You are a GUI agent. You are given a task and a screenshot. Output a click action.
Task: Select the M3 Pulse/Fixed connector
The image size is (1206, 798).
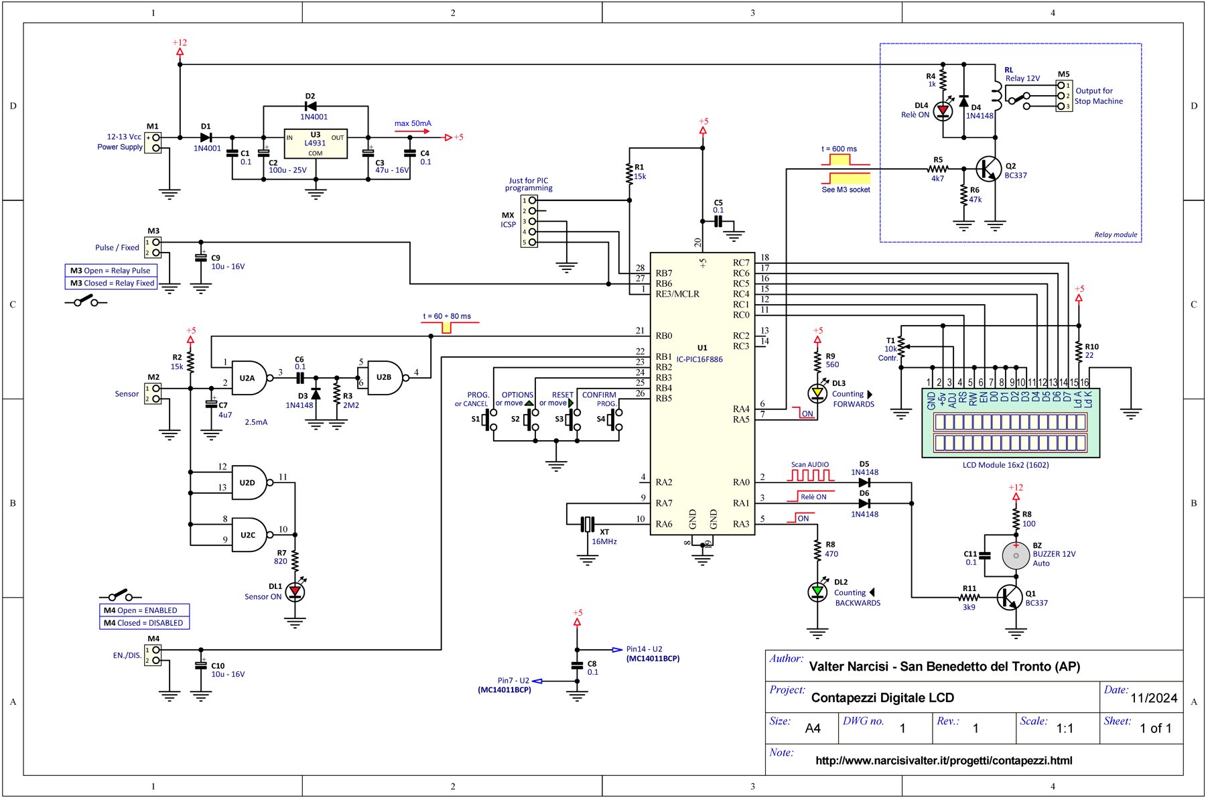click(153, 247)
